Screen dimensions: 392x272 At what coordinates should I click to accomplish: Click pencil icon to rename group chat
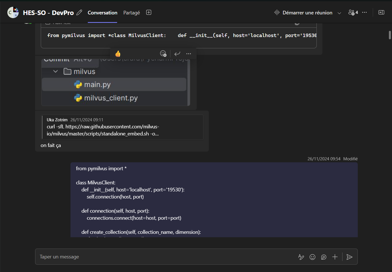[x=79, y=13]
